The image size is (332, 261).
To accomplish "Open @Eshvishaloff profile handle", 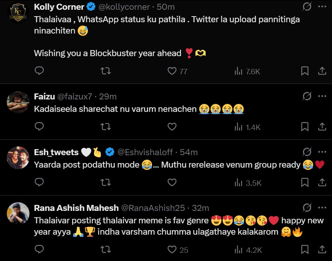I will pos(145,152).
